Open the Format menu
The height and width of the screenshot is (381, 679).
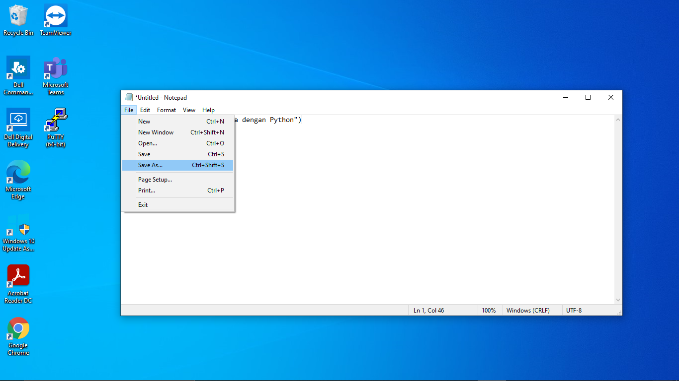[166, 110]
